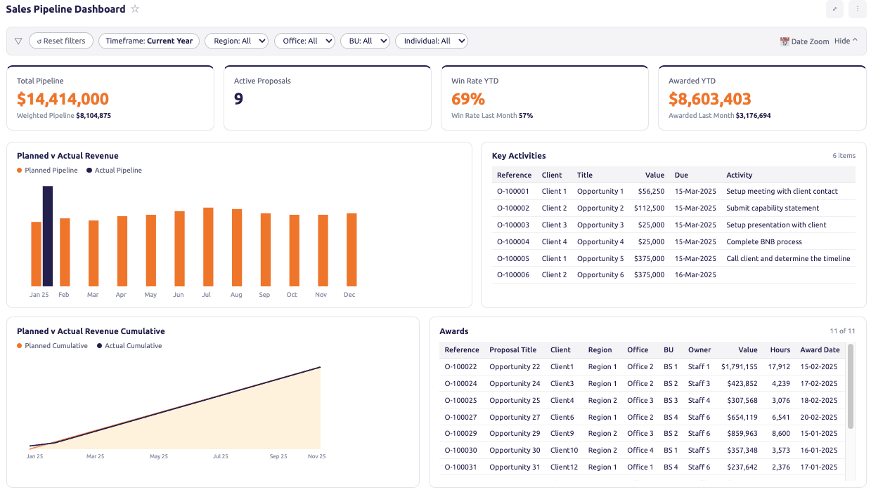
Task: Open the BU: All dropdown
Action: coord(365,41)
